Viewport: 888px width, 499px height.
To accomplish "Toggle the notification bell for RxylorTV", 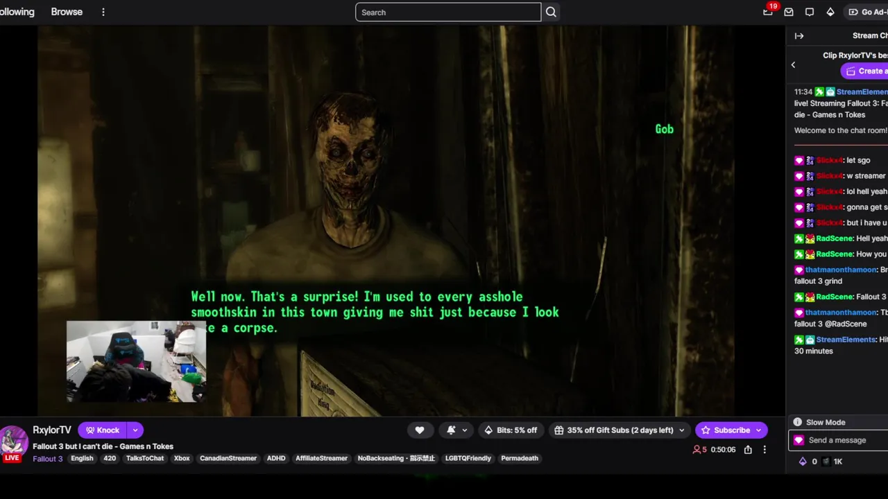I will point(451,430).
